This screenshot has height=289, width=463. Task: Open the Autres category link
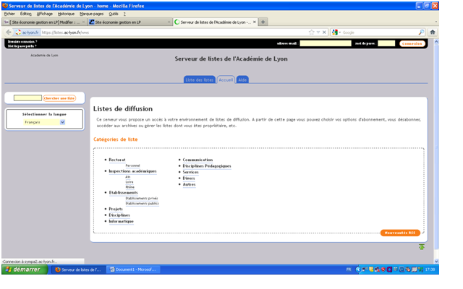pos(189,185)
